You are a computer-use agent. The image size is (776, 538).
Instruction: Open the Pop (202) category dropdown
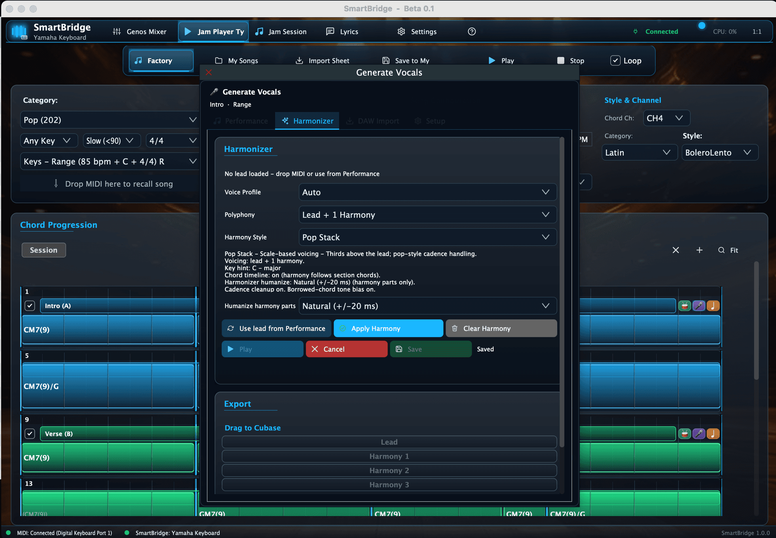tap(110, 120)
